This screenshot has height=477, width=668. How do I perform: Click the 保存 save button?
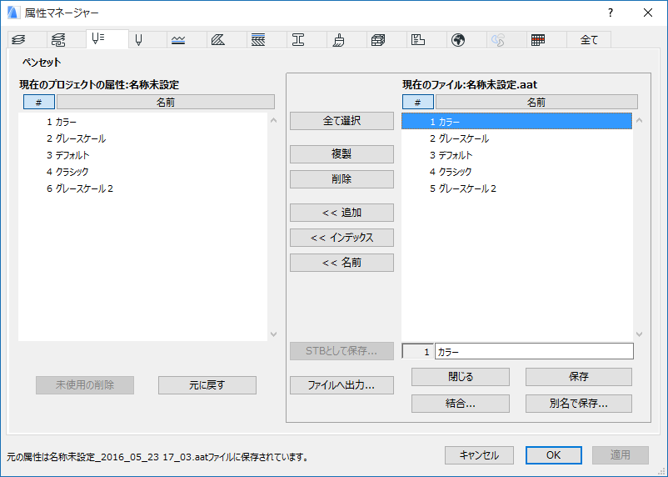click(x=579, y=377)
